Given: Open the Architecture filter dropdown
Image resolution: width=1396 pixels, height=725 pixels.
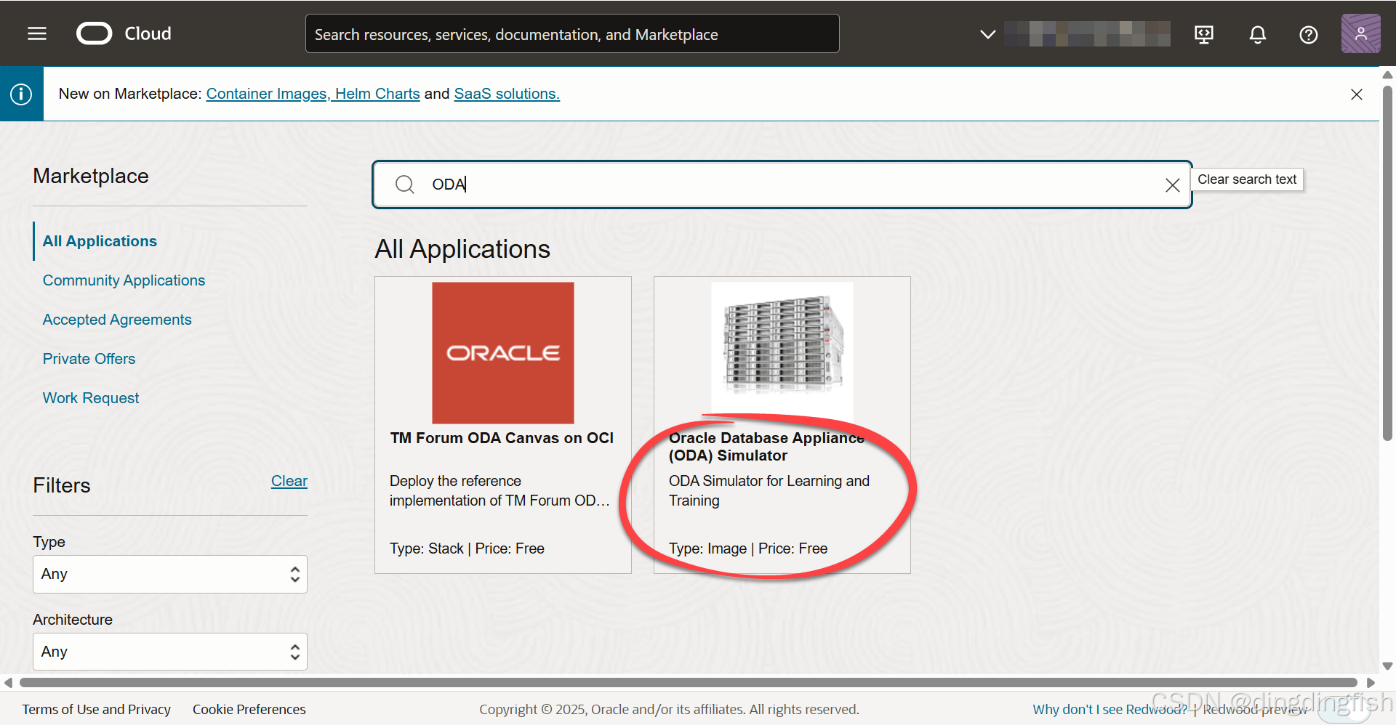Looking at the screenshot, I should click(170, 652).
